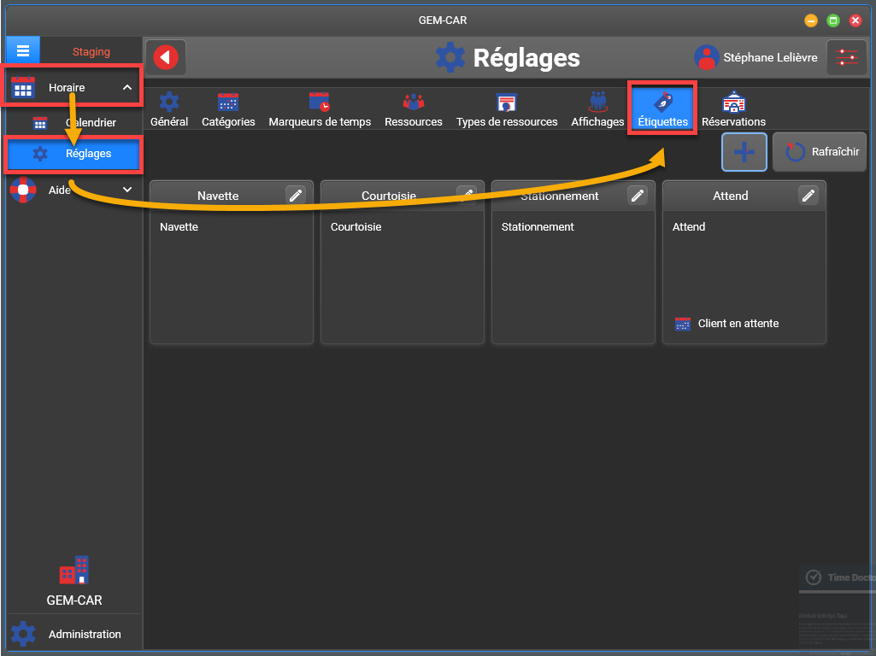876x656 pixels.
Task: Open the Stéphane Lelièvre user profile
Action: pos(755,57)
